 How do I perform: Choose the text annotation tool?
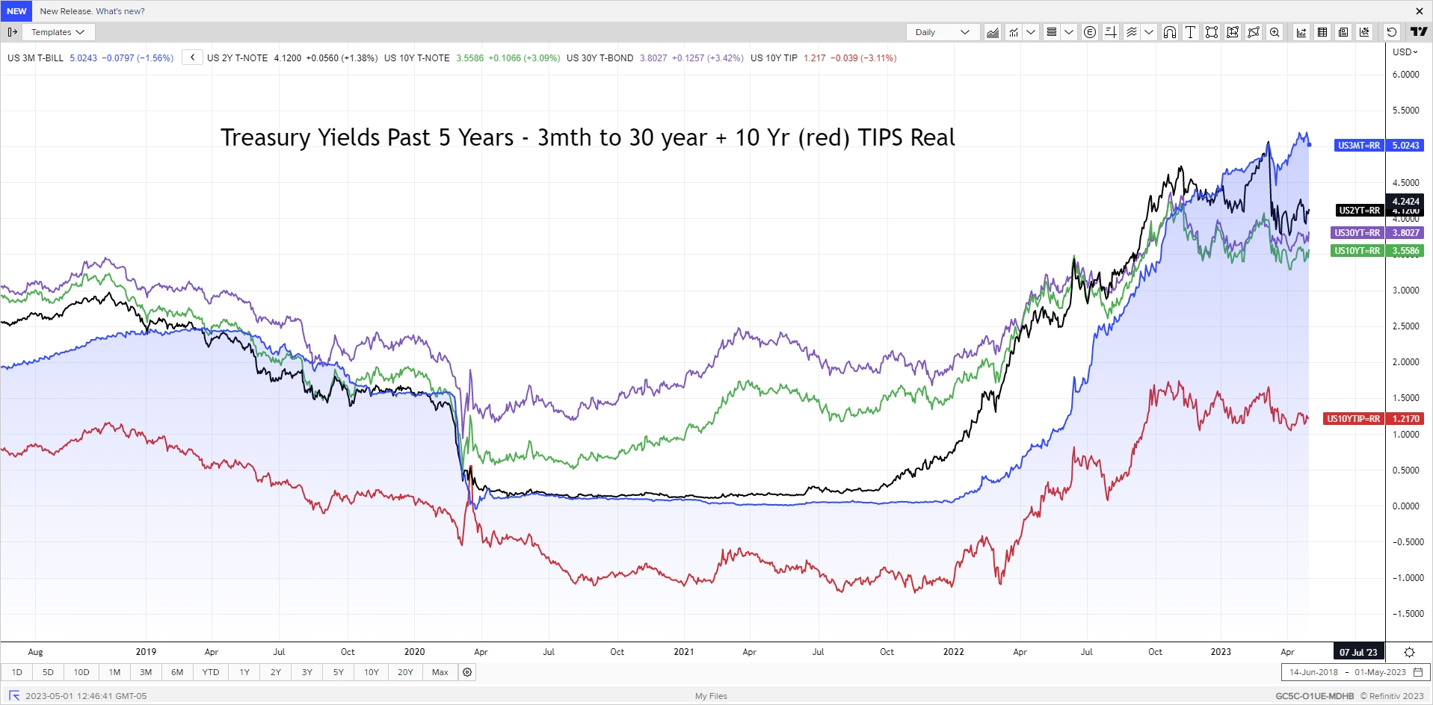coord(1191,32)
